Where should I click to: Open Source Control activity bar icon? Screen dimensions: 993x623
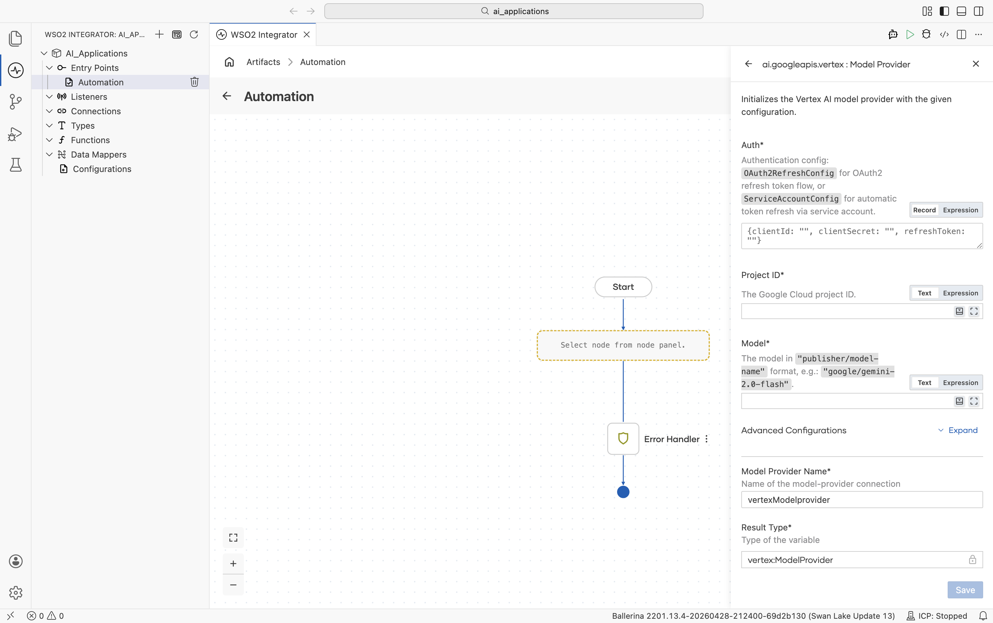pyautogui.click(x=16, y=101)
